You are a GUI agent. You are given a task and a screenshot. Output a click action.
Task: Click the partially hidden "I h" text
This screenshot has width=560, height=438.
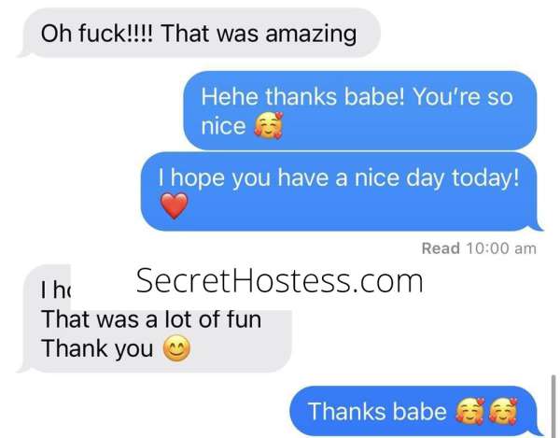[56, 290]
